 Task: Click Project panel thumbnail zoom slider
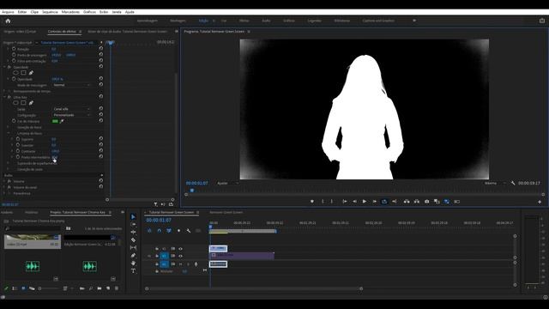pos(48,288)
